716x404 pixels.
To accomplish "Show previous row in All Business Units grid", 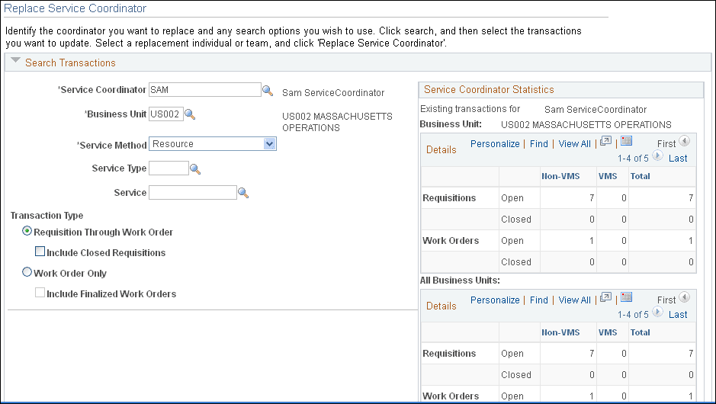I will pyautogui.click(x=684, y=297).
